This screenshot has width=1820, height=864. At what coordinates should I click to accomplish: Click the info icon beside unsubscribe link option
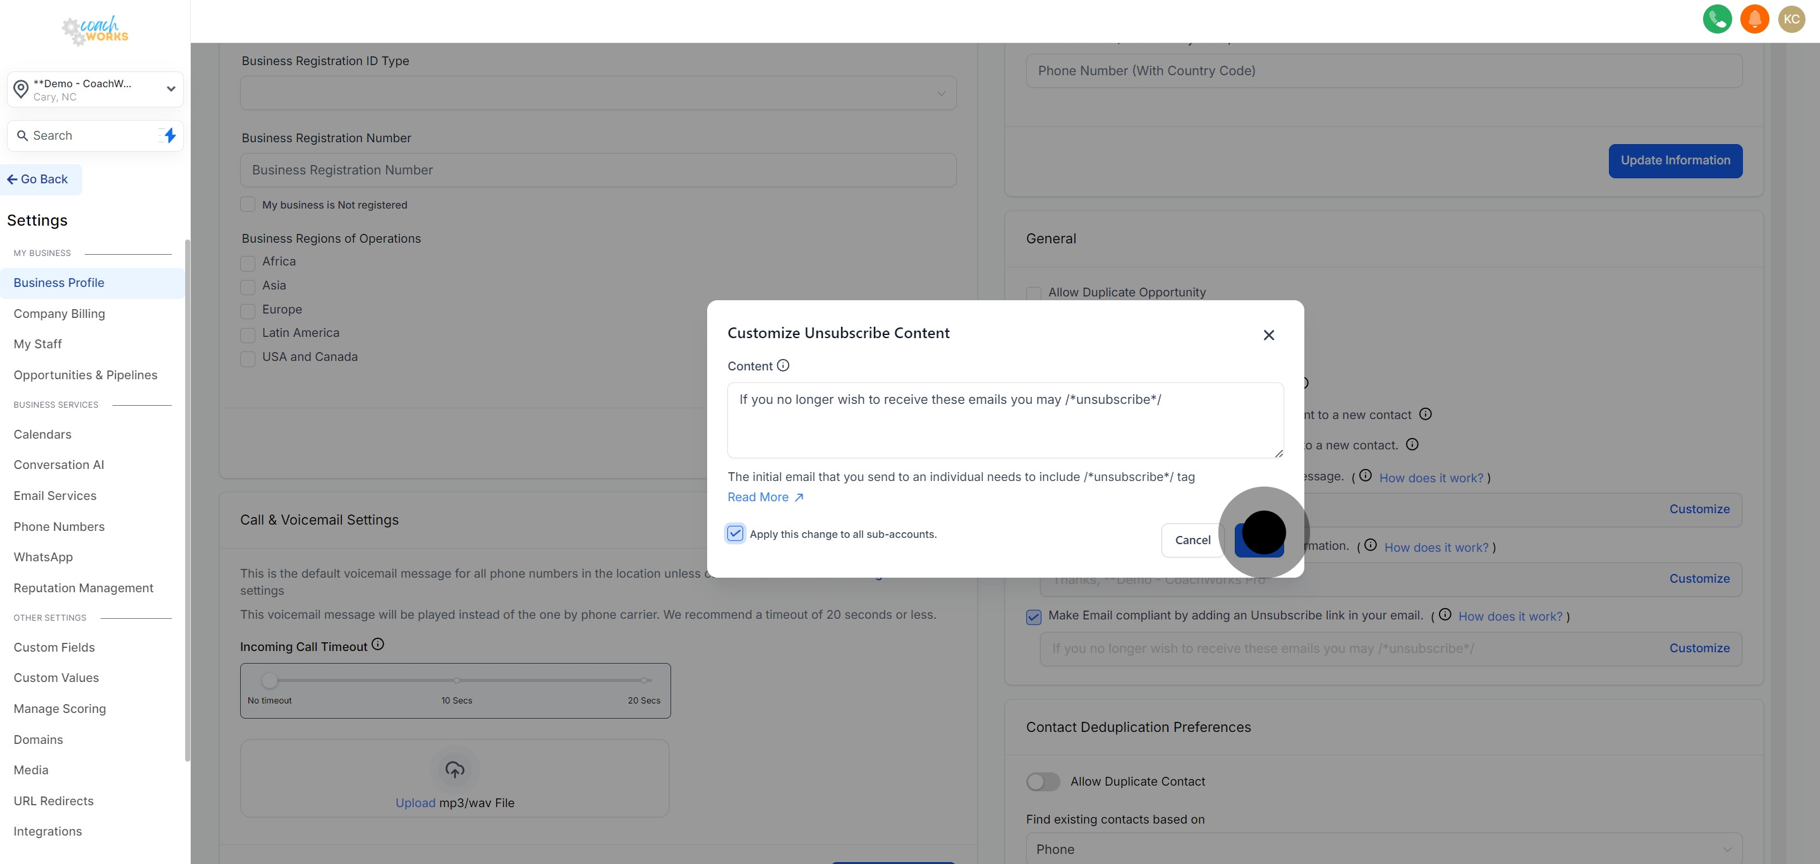coord(1445,614)
